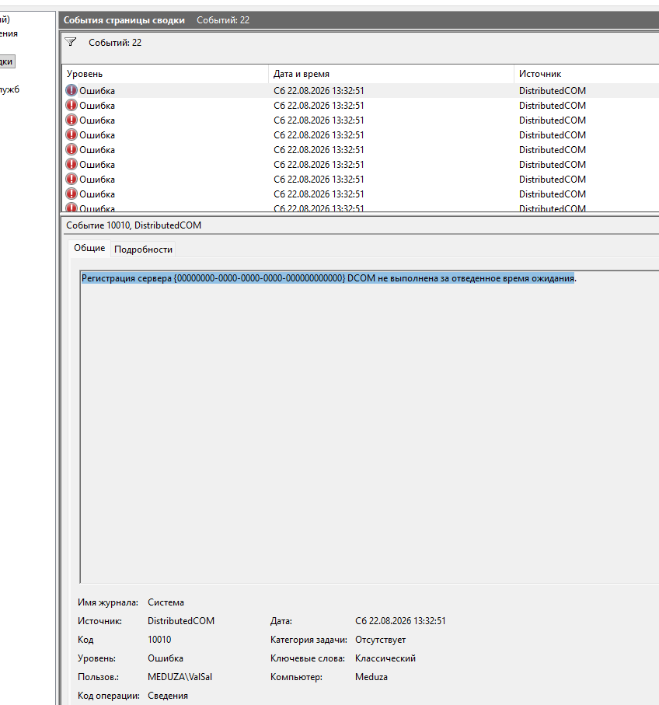Click Событий: 22 in the dark title bar

pos(223,20)
